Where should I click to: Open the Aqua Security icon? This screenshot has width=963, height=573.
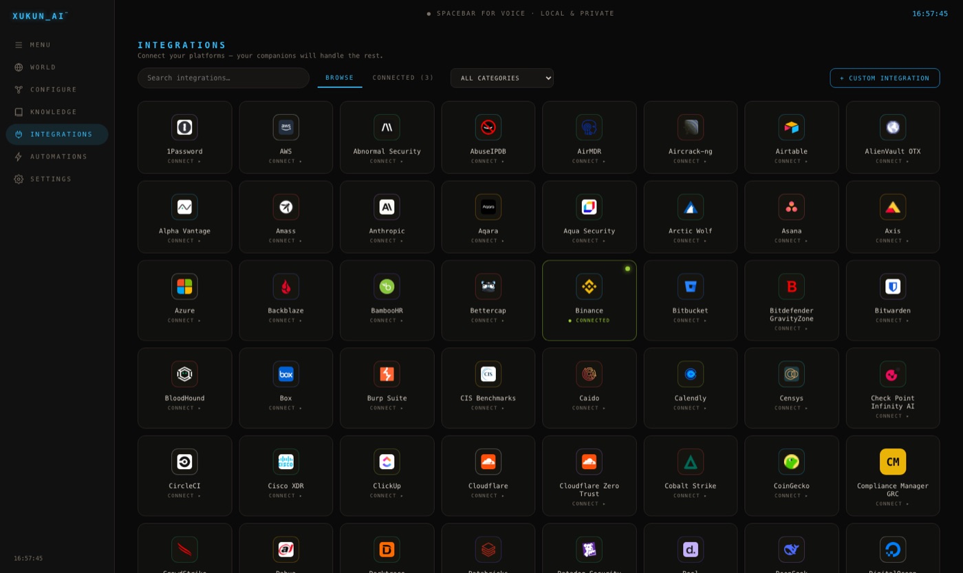click(x=589, y=207)
